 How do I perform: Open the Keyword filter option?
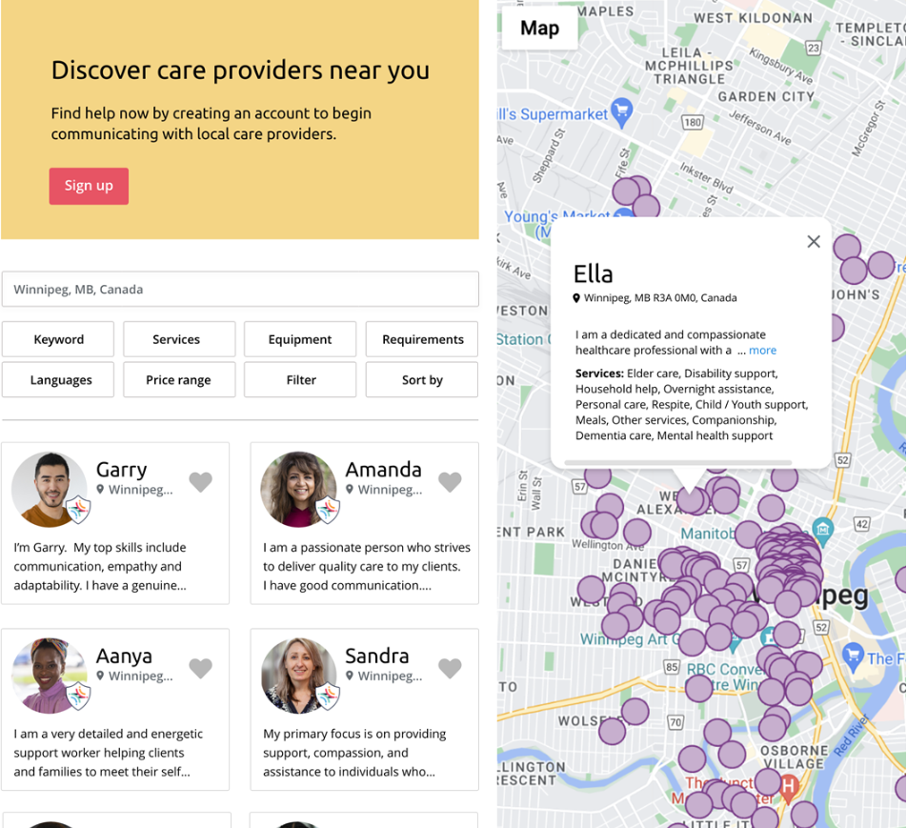[58, 339]
